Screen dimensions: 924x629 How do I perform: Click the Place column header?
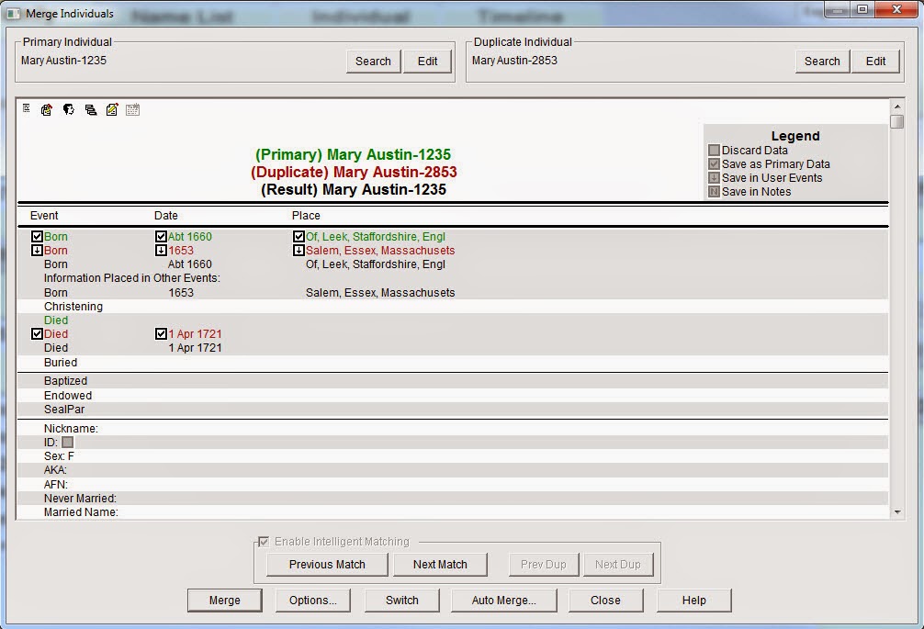(306, 216)
